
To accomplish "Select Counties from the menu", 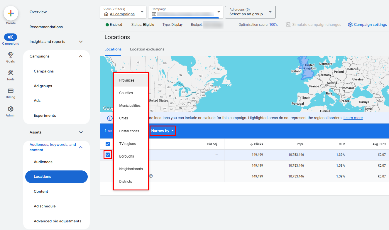I will pos(131,93).
